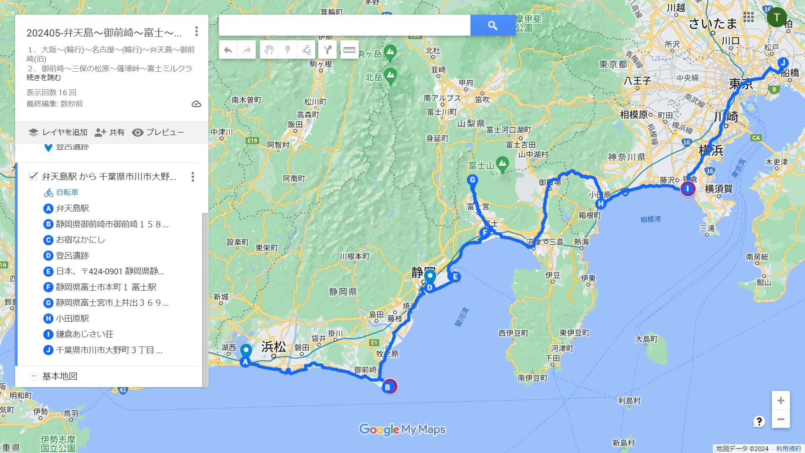Viewport: 805px width, 453px height.
Task: Click the redo arrow icon
Action: [247, 50]
